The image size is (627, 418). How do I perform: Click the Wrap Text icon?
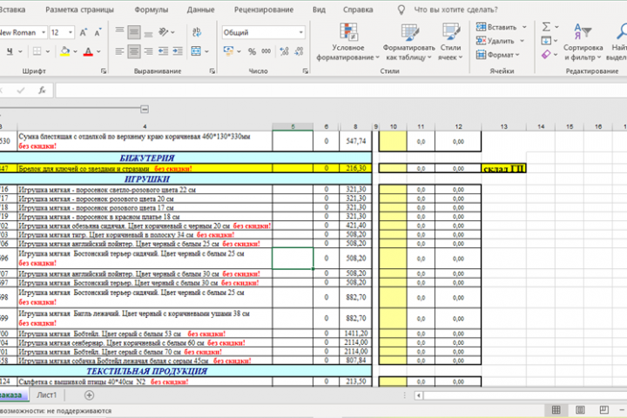[x=197, y=32]
